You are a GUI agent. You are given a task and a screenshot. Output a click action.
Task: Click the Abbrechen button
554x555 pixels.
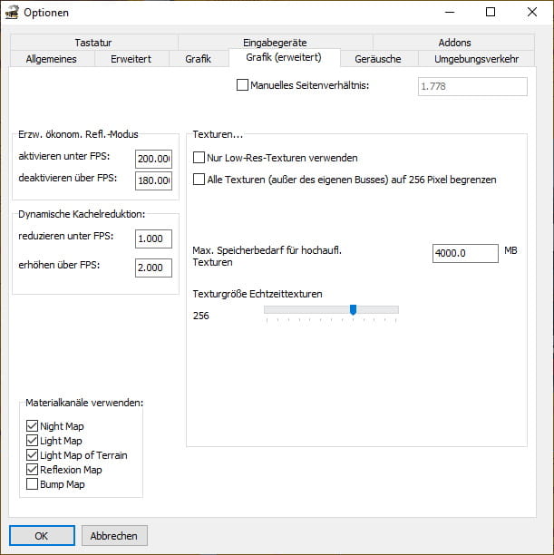114,536
